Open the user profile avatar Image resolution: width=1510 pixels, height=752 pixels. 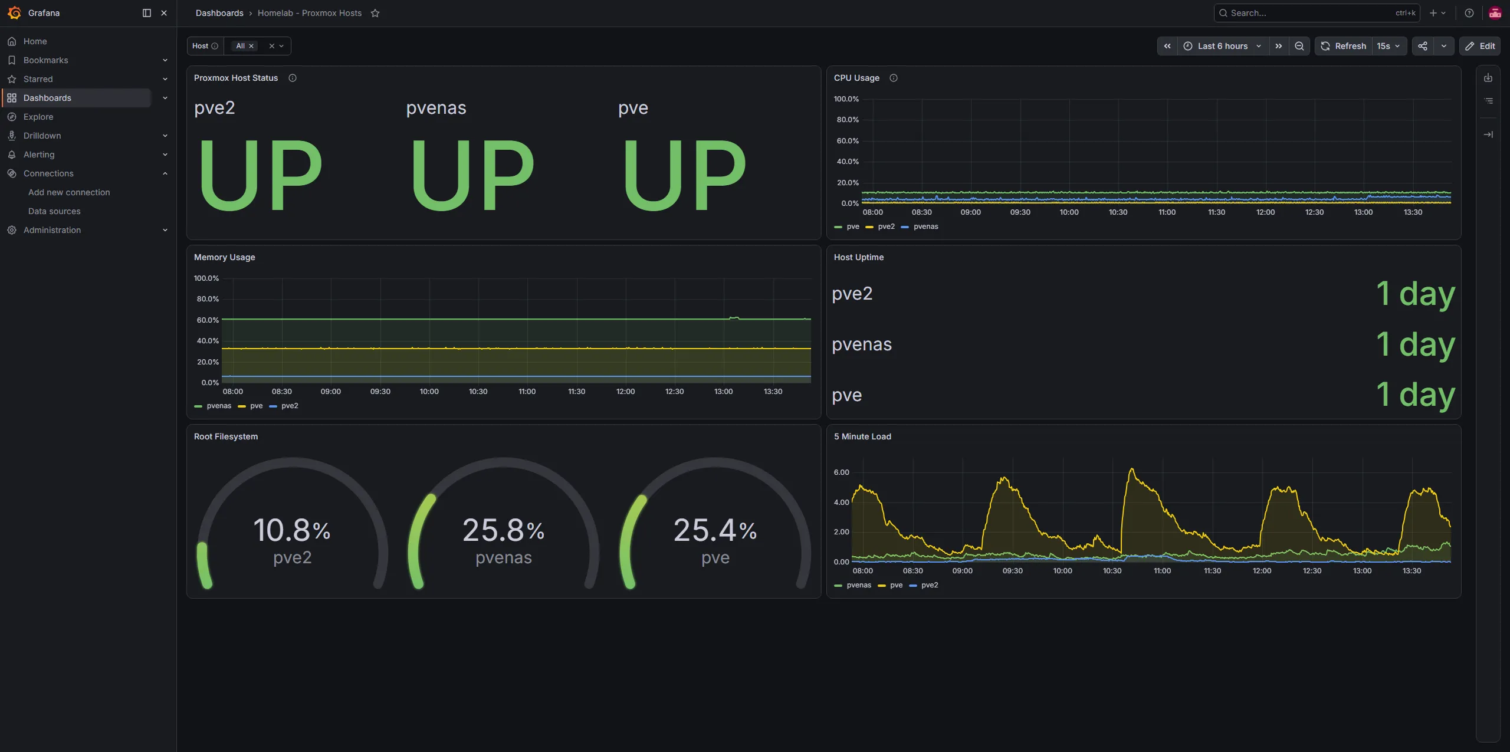pyautogui.click(x=1495, y=13)
